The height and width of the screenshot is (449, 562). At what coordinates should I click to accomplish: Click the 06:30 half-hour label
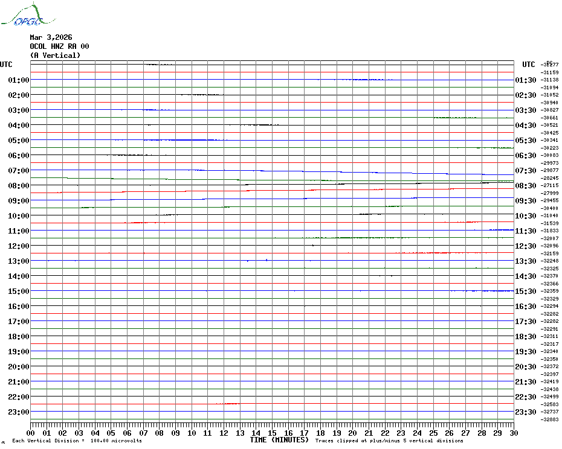pyautogui.click(x=526, y=155)
